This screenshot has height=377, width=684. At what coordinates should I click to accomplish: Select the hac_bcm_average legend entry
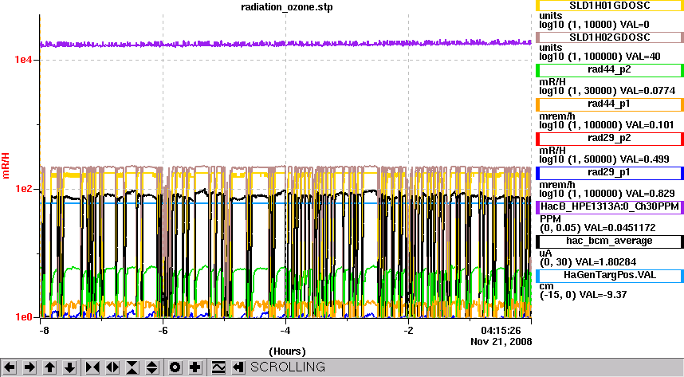(x=609, y=241)
